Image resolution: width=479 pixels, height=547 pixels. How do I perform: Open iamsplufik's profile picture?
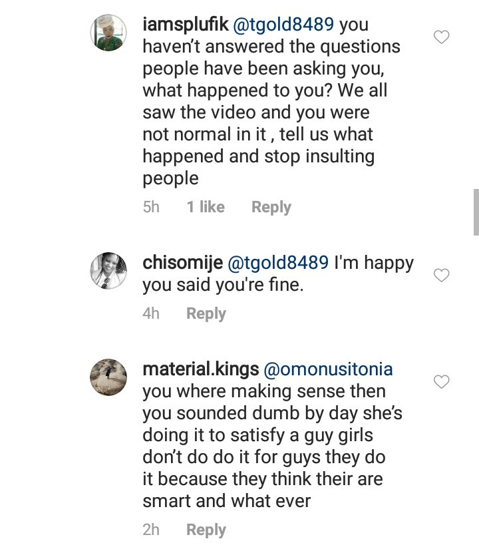pos(108,32)
